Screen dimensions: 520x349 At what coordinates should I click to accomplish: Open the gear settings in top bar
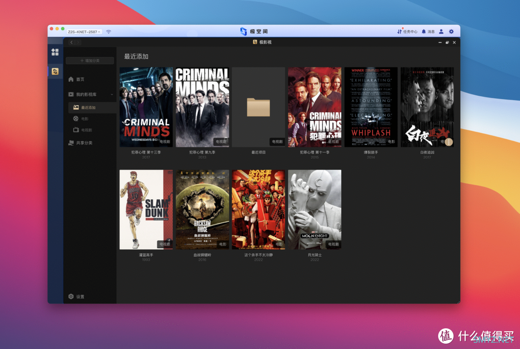click(451, 31)
